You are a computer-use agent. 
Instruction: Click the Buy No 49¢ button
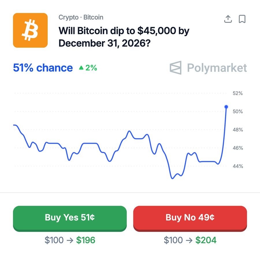[190, 218]
